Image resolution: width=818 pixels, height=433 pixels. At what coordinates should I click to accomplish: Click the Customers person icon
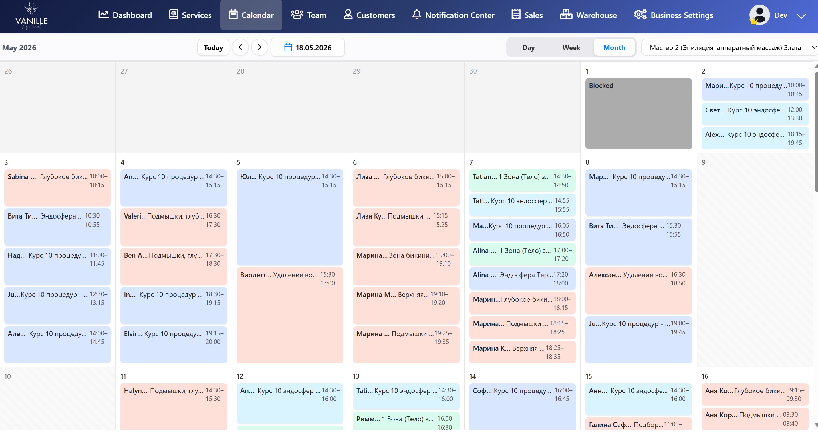pos(348,15)
